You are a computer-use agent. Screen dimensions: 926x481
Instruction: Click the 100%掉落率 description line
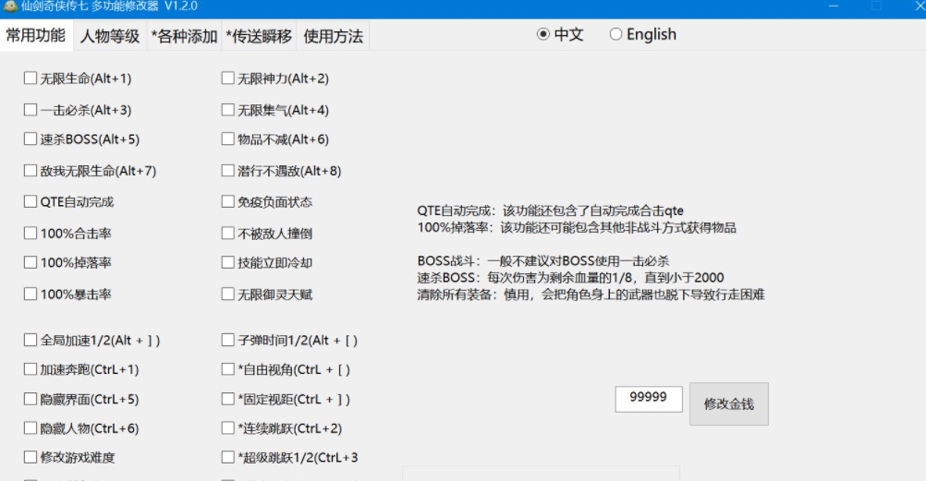coord(577,228)
